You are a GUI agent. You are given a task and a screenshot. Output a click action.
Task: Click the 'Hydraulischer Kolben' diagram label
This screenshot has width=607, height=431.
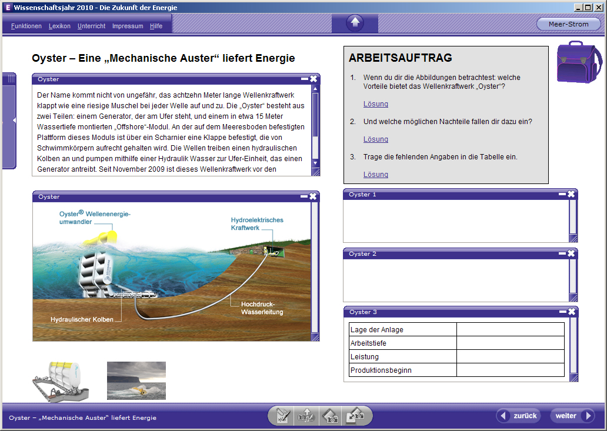coord(82,319)
